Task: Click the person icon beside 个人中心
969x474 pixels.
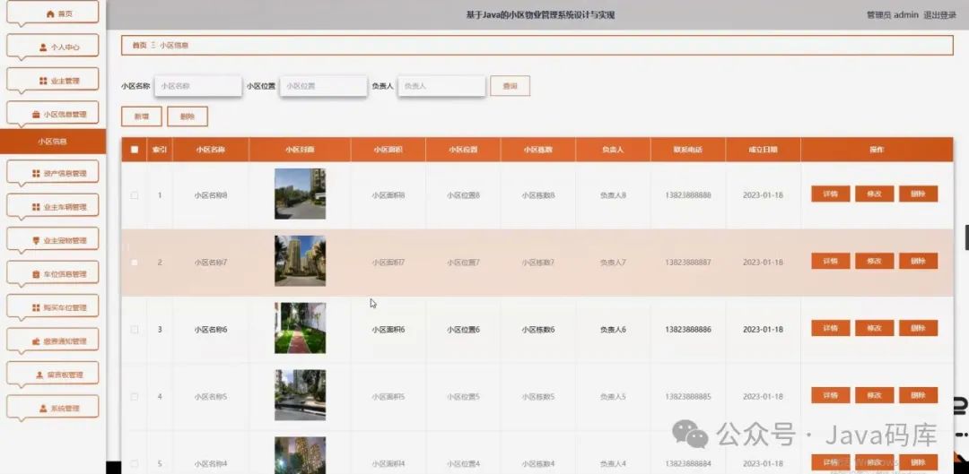Action: pyautogui.click(x=43, y=47)
